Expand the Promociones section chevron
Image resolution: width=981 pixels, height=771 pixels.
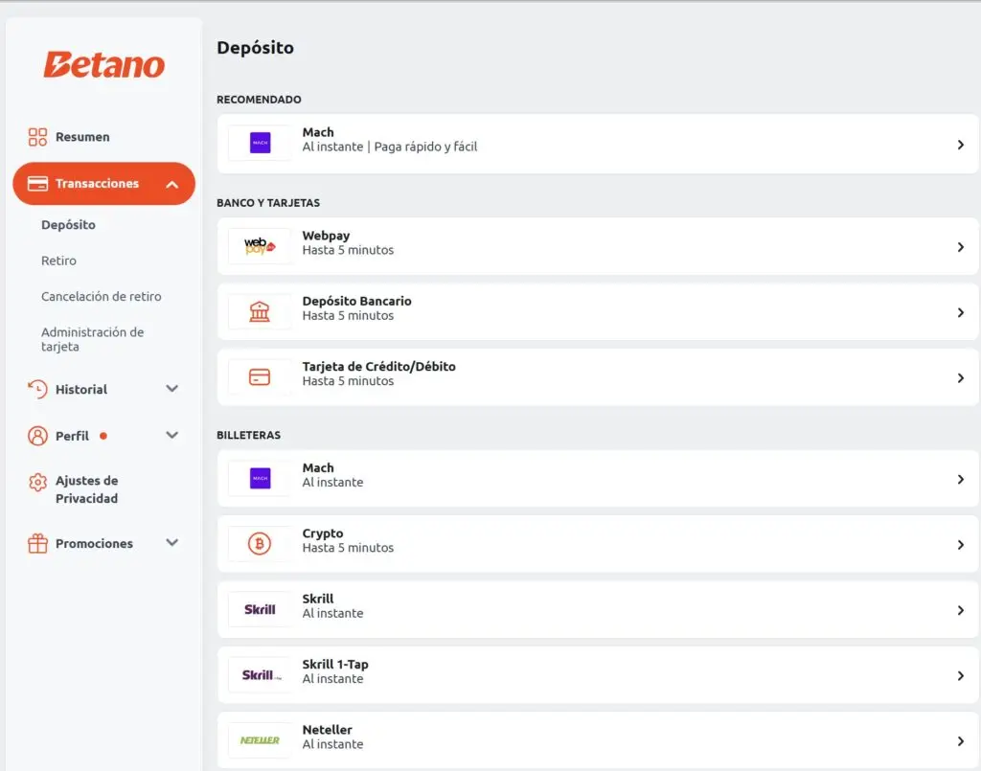(x=172, y=543)
